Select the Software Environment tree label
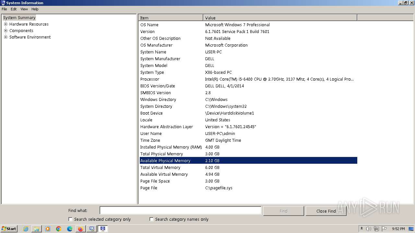Viewport: 415px width, 233px height. coord(30,37)
